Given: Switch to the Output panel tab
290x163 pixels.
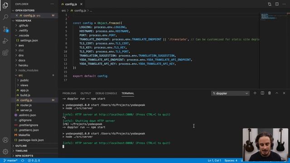Looking at the screenshot, I should coord(86,93).
